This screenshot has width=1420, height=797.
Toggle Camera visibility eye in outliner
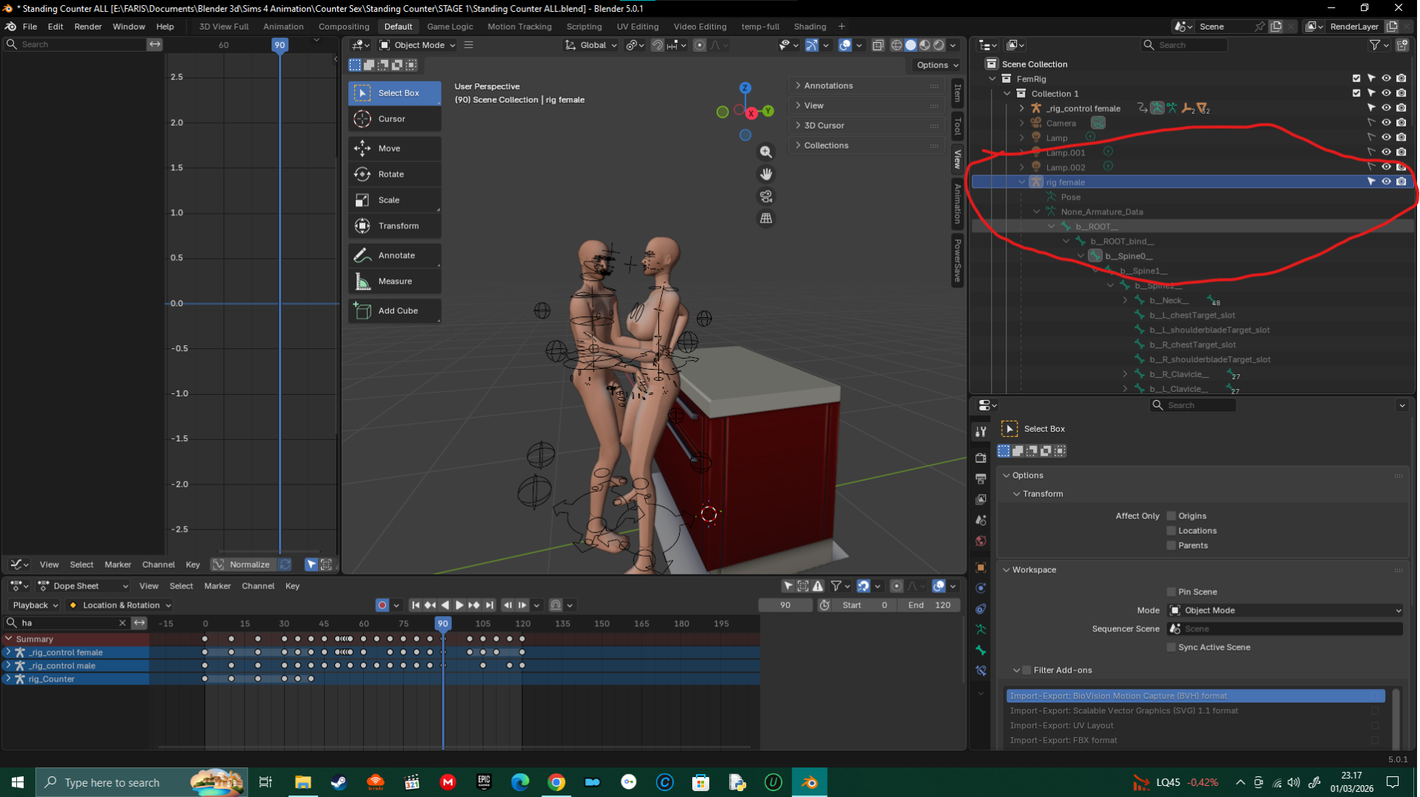pyautogui.click(x=1386, y=123)
